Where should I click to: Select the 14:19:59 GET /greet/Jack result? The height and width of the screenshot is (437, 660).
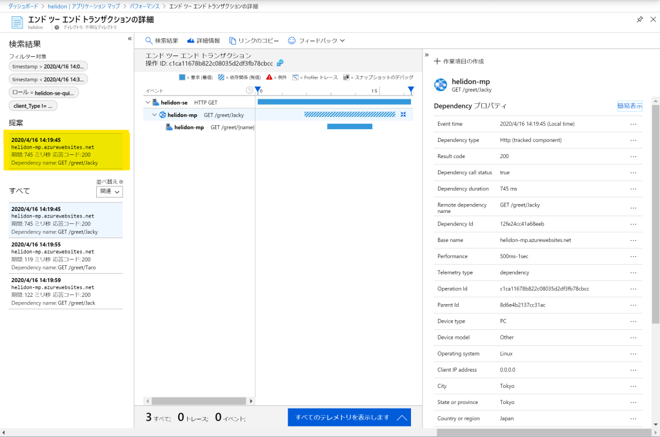tap(65, 291)
